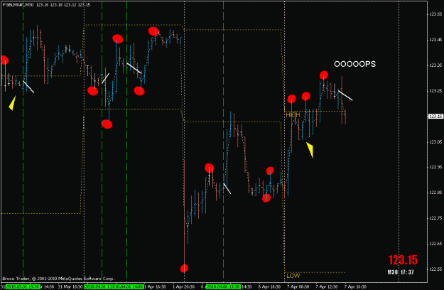444x290 pixels.
Task: Click the Broco Trader copyright notice
Action: pos(58,279)
